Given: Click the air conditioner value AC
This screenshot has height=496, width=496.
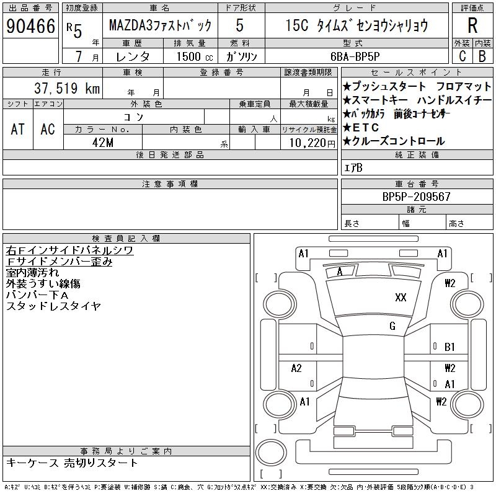Looking at the screenshot, I should point(48,130).
